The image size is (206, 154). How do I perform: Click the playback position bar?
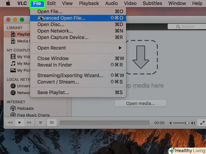(105, 123)
